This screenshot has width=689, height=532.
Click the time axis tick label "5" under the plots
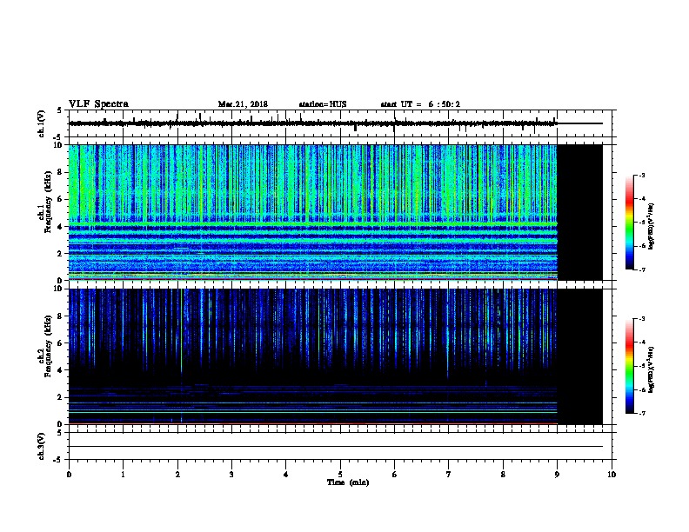[x=340, y=475]
